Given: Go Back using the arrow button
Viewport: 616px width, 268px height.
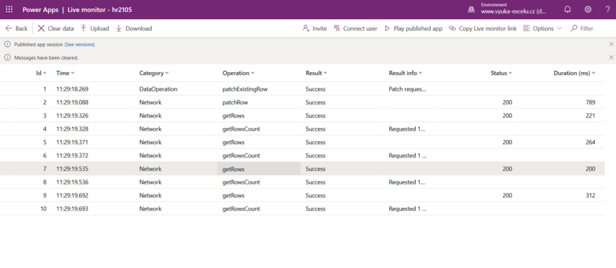Looking at the screenshot, I should 16,29.
